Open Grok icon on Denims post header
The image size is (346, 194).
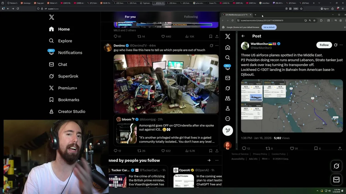click(x=211, y=46)
